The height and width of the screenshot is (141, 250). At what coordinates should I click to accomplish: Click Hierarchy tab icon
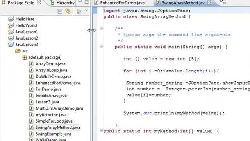pyautogui.click(x=52, y=3)
